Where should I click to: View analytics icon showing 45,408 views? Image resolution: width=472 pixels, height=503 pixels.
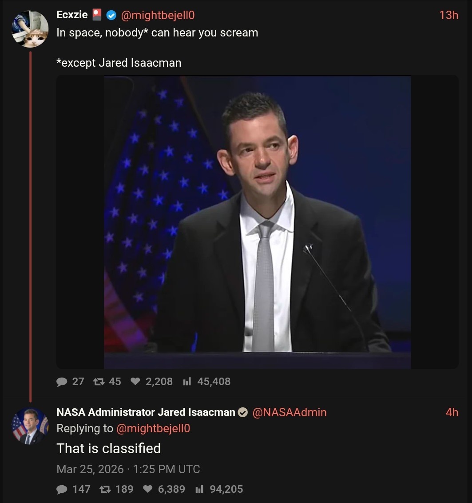coord(187,382)
